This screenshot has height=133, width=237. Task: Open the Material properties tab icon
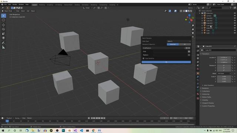(198, 94)
